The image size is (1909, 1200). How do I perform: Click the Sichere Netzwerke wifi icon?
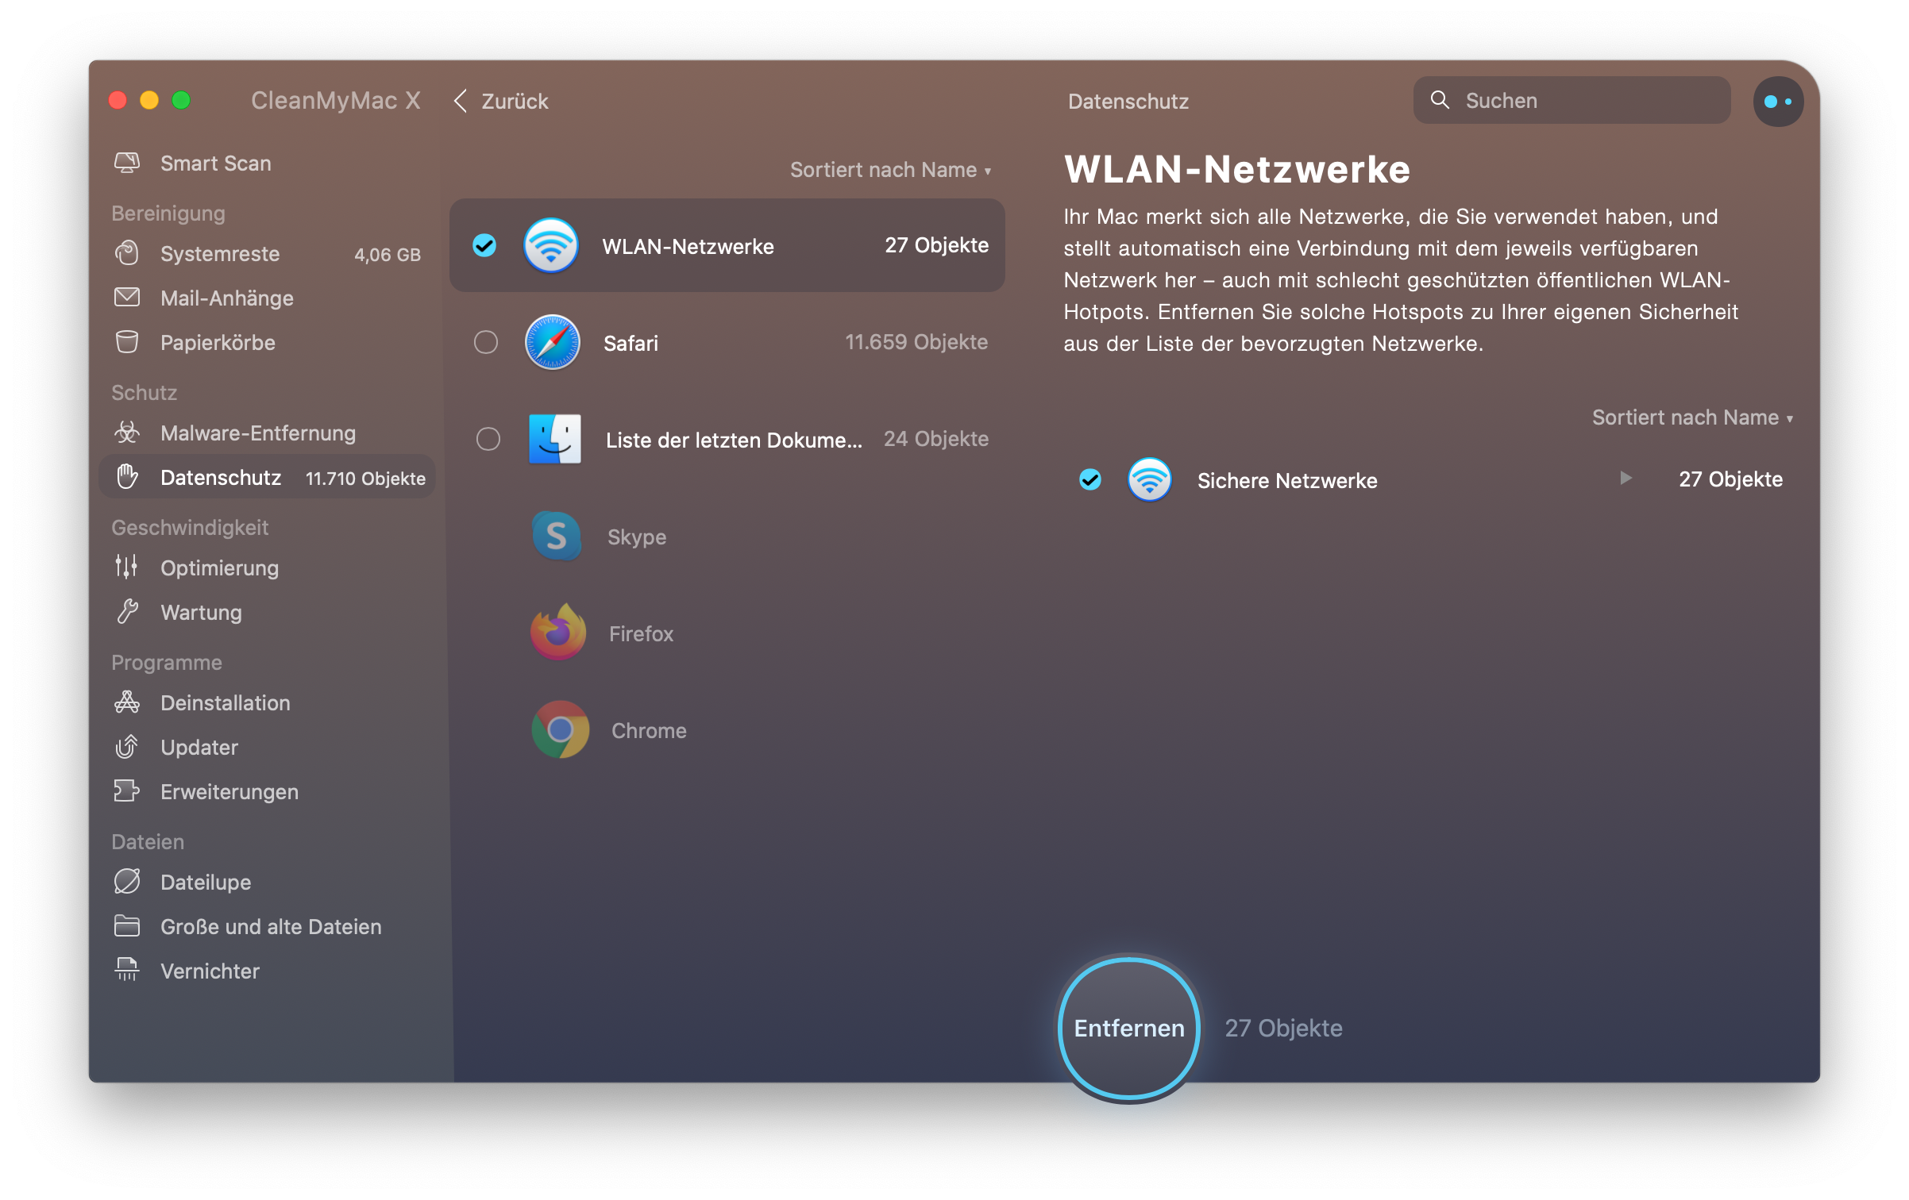(1150, 479)
